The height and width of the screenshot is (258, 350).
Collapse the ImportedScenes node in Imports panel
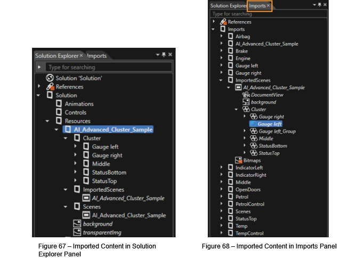click(x=221, y=80)
